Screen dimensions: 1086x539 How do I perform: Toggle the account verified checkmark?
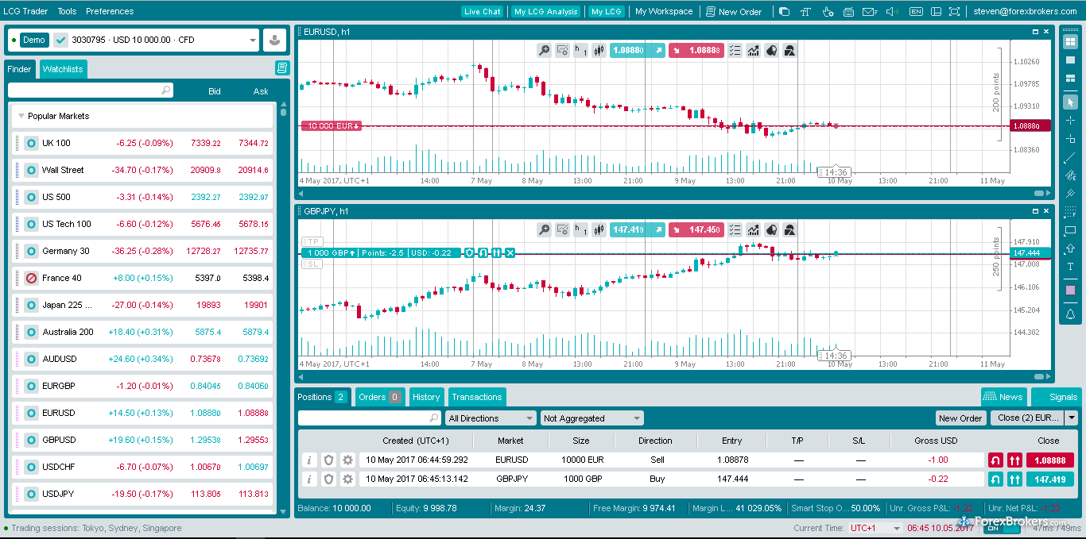click(60, 40)
